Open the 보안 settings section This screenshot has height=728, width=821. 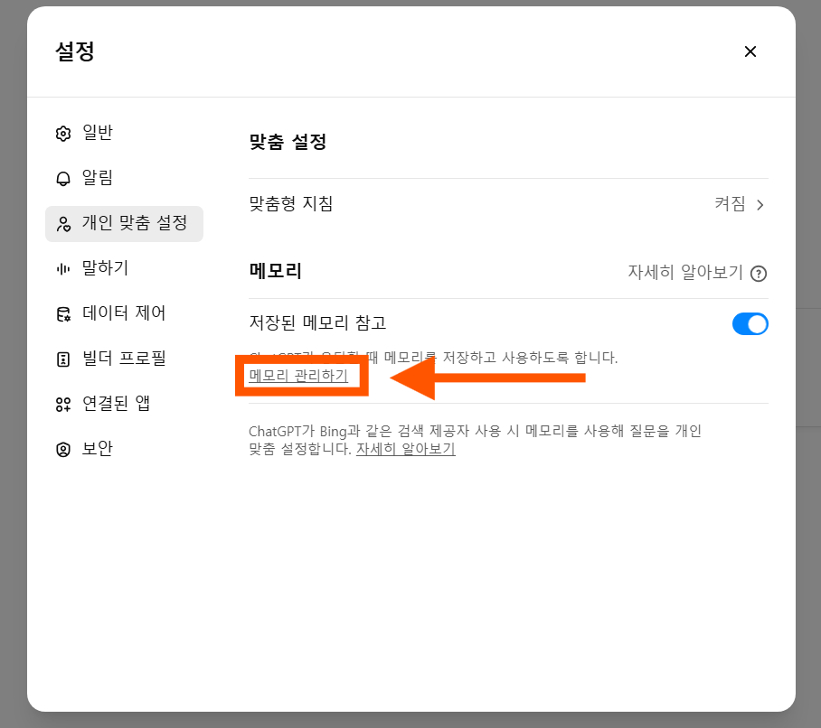(96, 448)
